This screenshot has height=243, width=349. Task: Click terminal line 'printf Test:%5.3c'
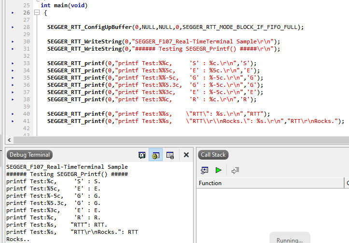[x=54, y=203]
